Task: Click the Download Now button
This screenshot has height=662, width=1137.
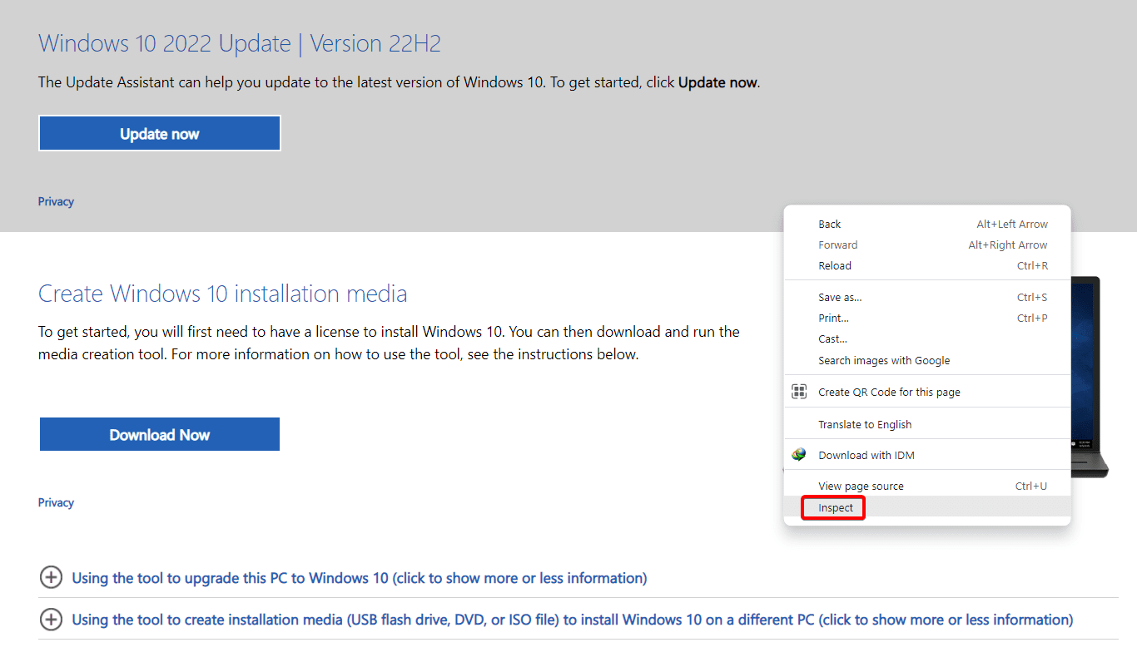Action: tap(160, 434)
